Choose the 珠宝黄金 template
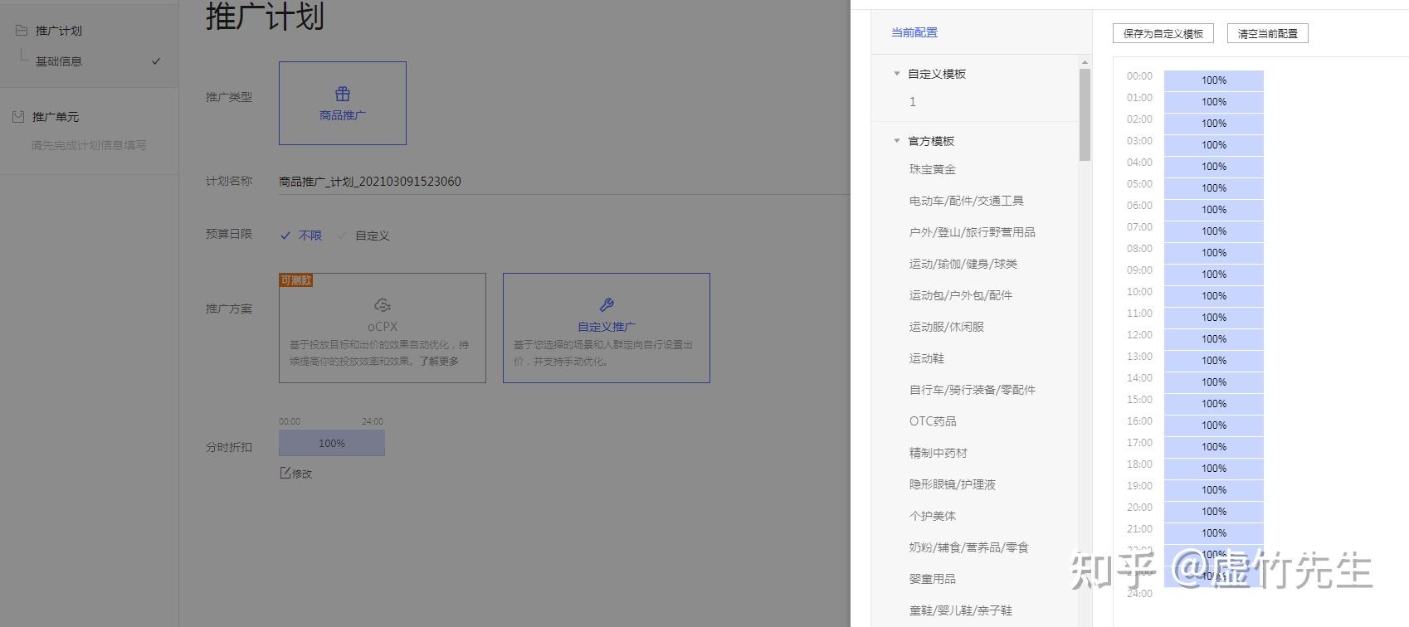Viewport: 1409px width, 627px height. coord(933,169)
